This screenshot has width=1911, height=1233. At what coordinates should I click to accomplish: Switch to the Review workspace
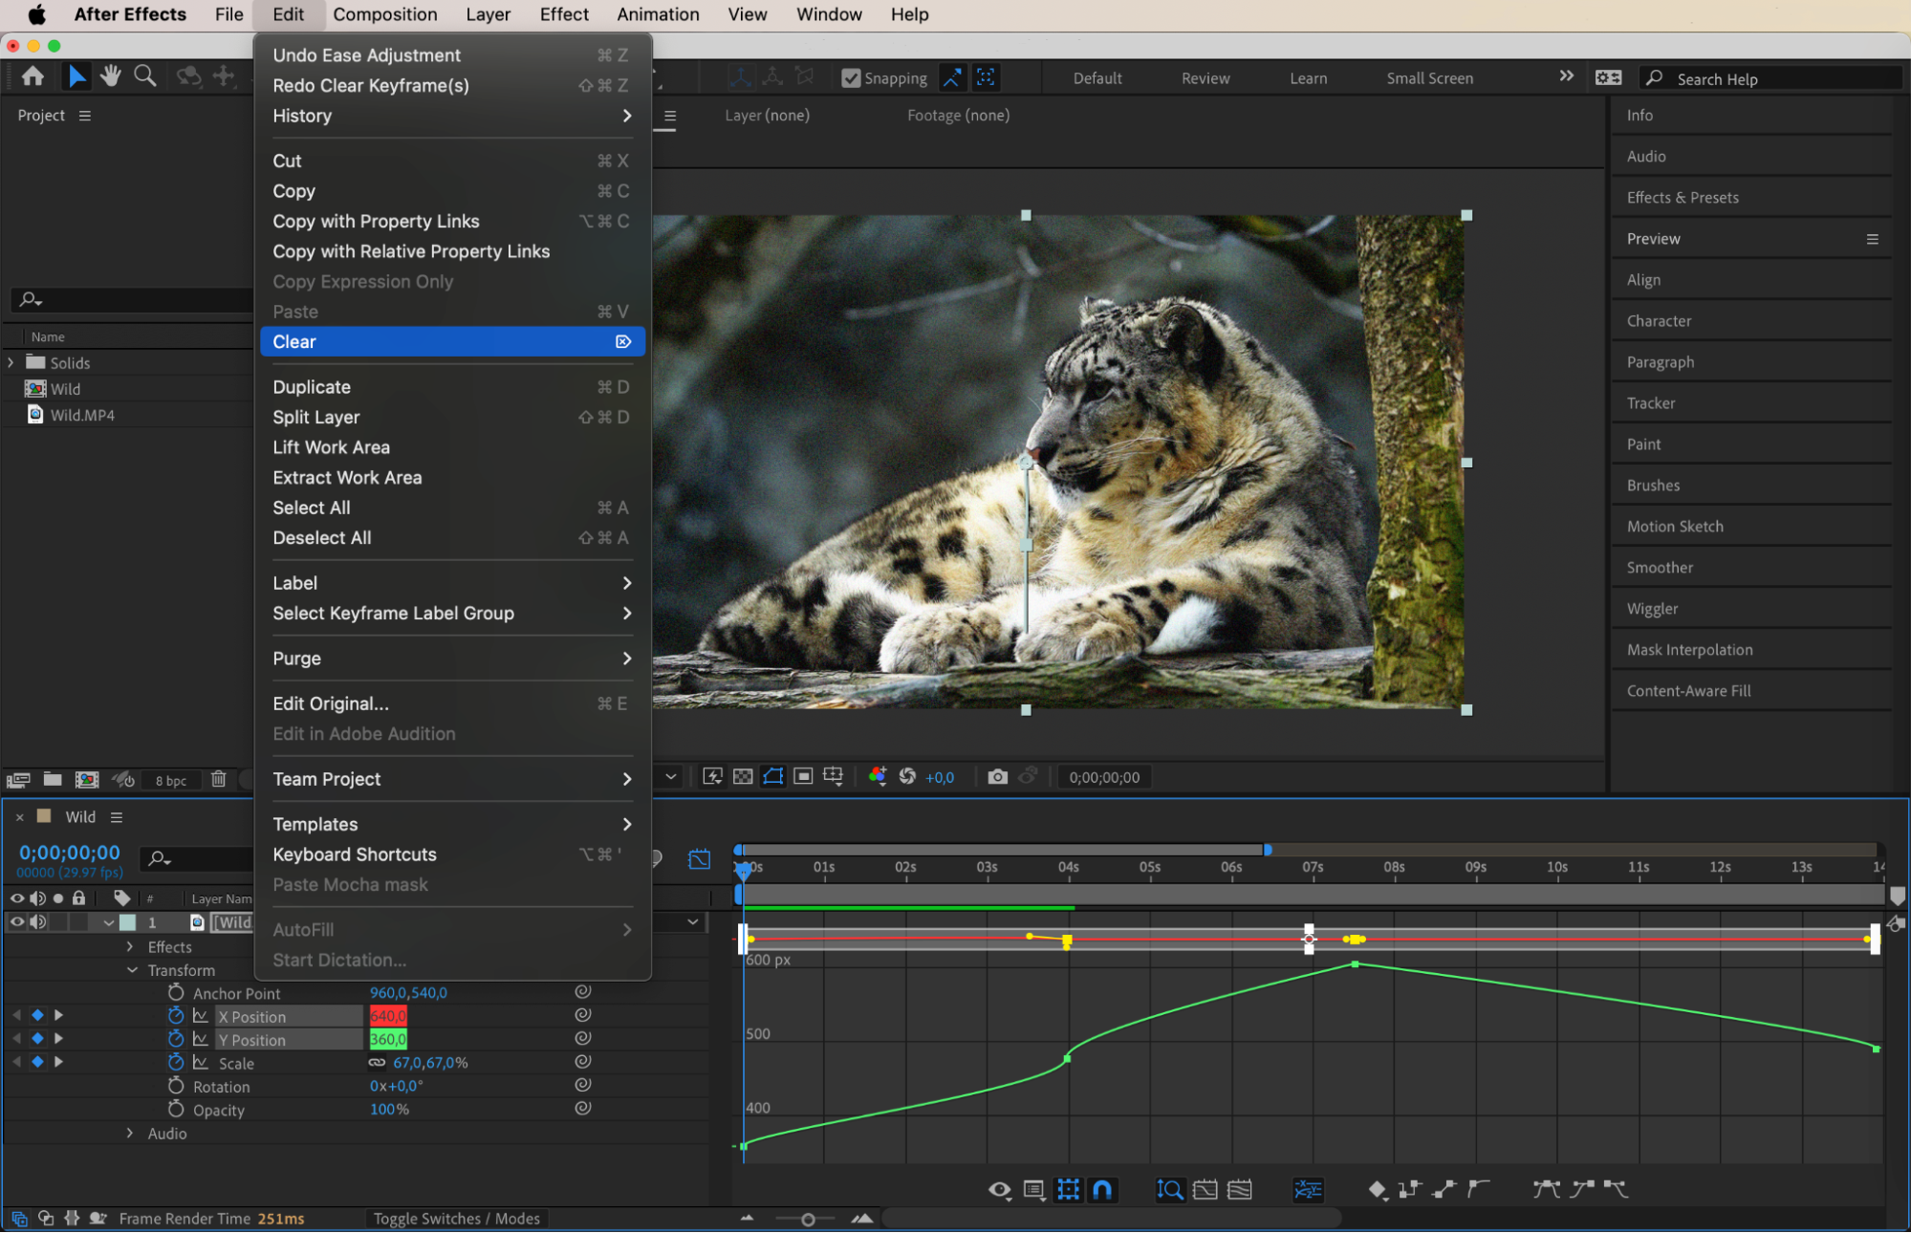point(1205,78)
